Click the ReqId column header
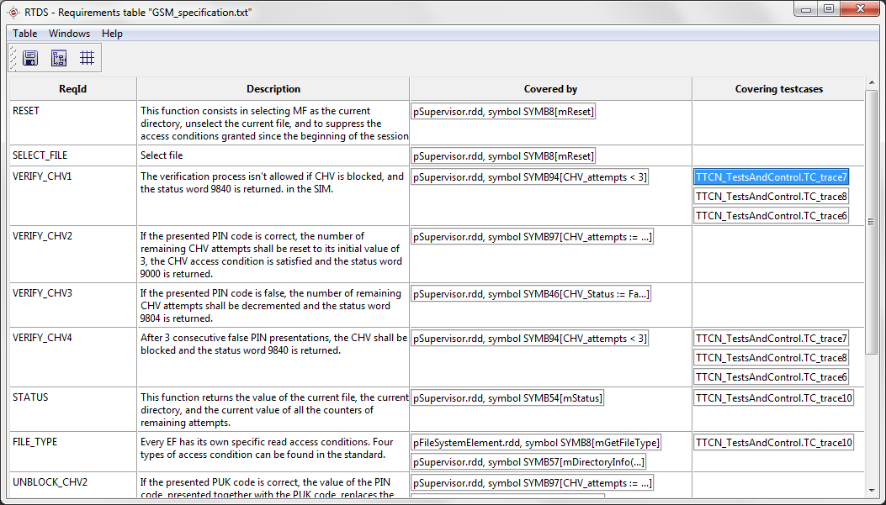 click(x=72, y=89)
